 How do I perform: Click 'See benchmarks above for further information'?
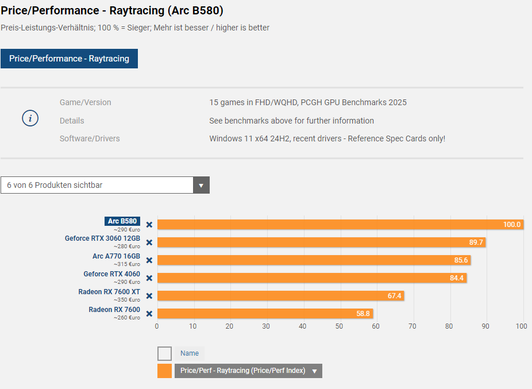tap(291, 121)
